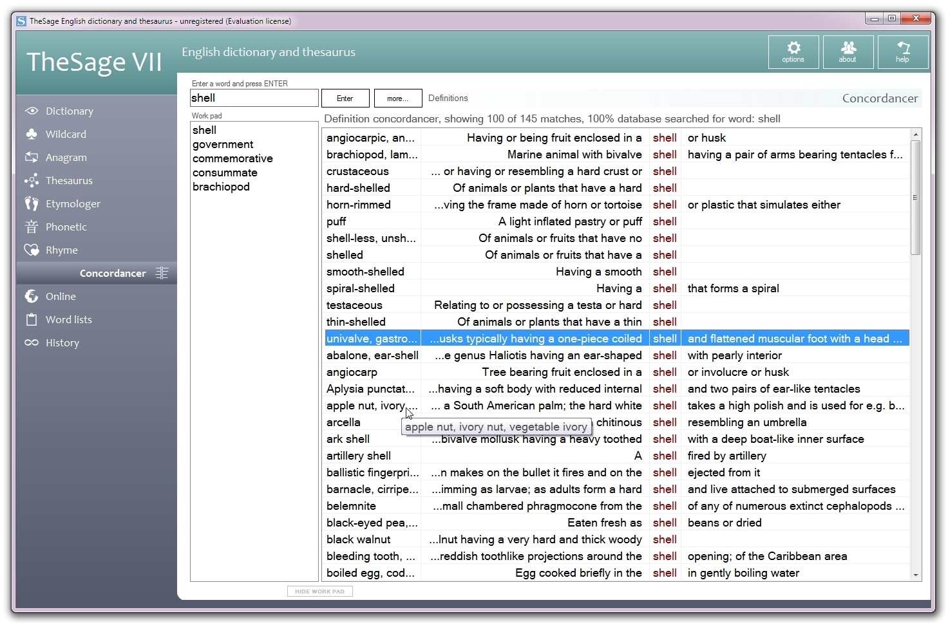The height and width of the screenshot is (625, 948).
Task: Open the options settings
Action: tap(793, 51)
